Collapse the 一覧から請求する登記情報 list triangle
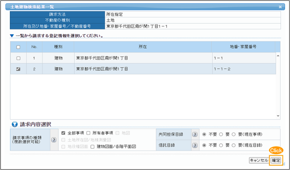The width and height of the screenshot is (290, 170). 12,36
